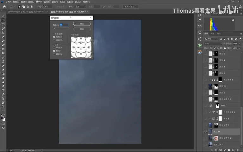The width and height of the screenshot is (243, 152).
Task: Select the Eraser tool
Action: tap(3, 70)
